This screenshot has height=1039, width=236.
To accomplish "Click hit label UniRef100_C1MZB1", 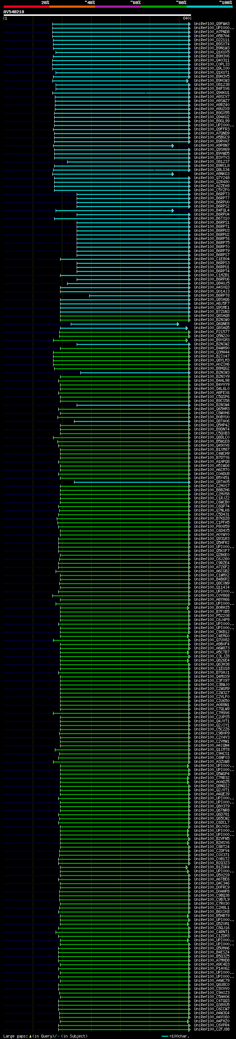I will coord(211,275).
